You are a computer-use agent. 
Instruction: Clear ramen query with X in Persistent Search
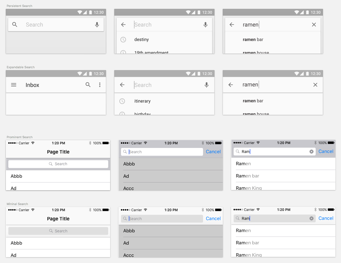[314, 25]
